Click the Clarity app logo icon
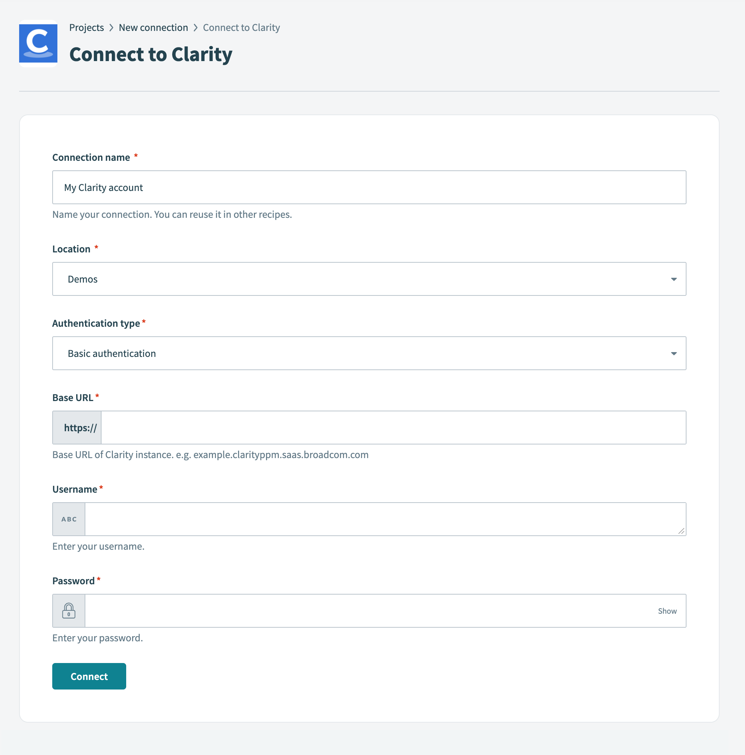This screenshot has width=745, height=755. tap(38, 43)
